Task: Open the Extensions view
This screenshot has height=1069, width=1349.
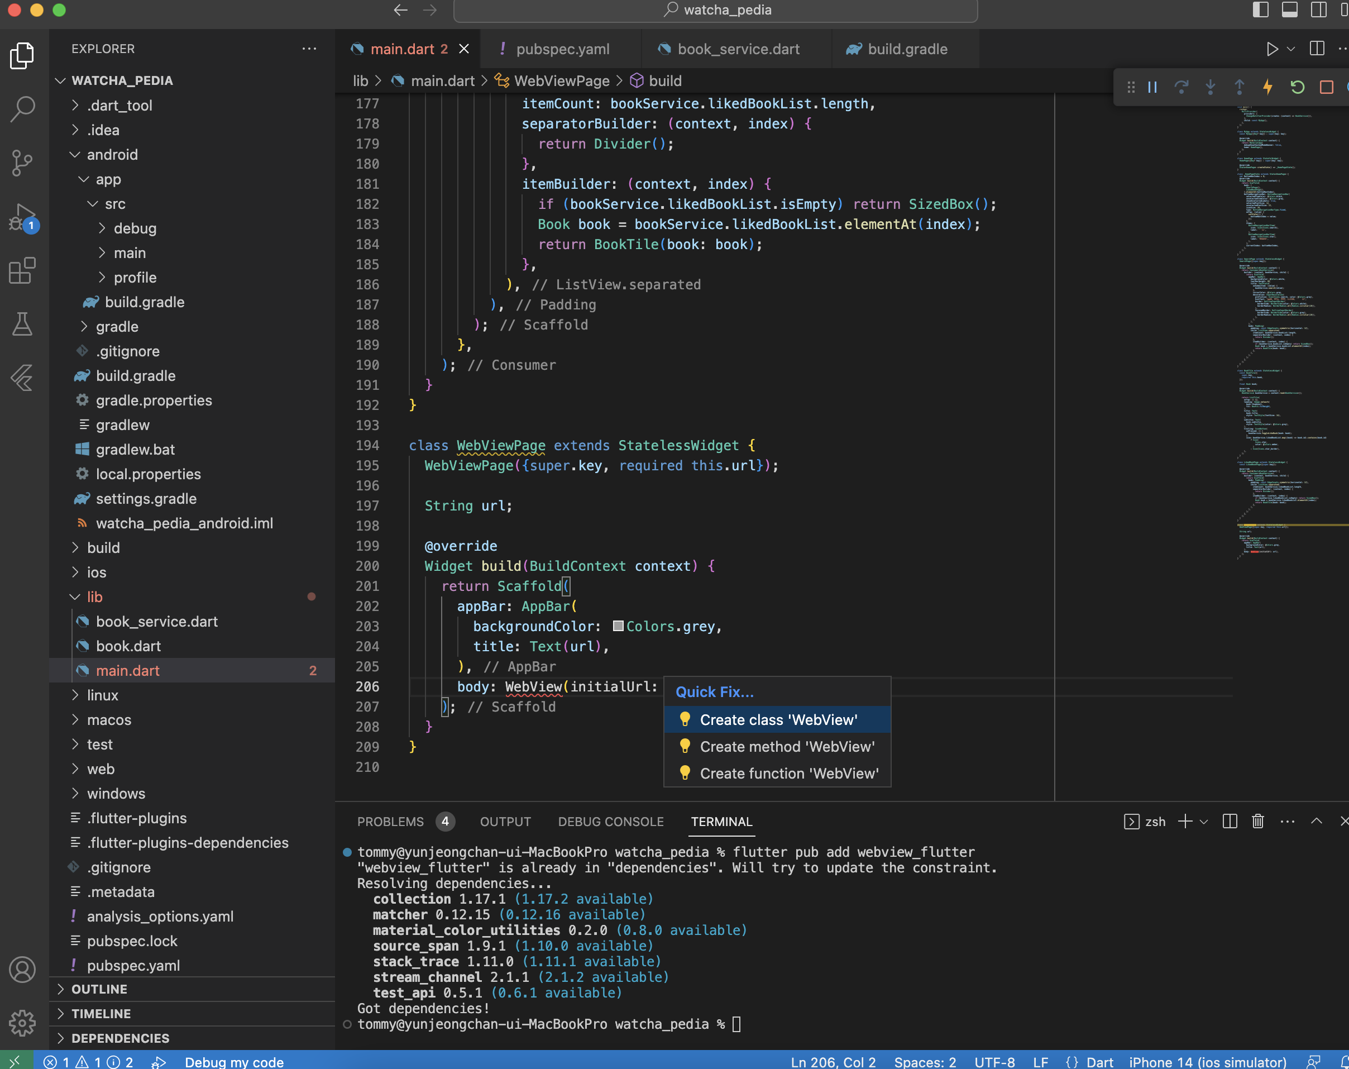Action: coord(22,270)
